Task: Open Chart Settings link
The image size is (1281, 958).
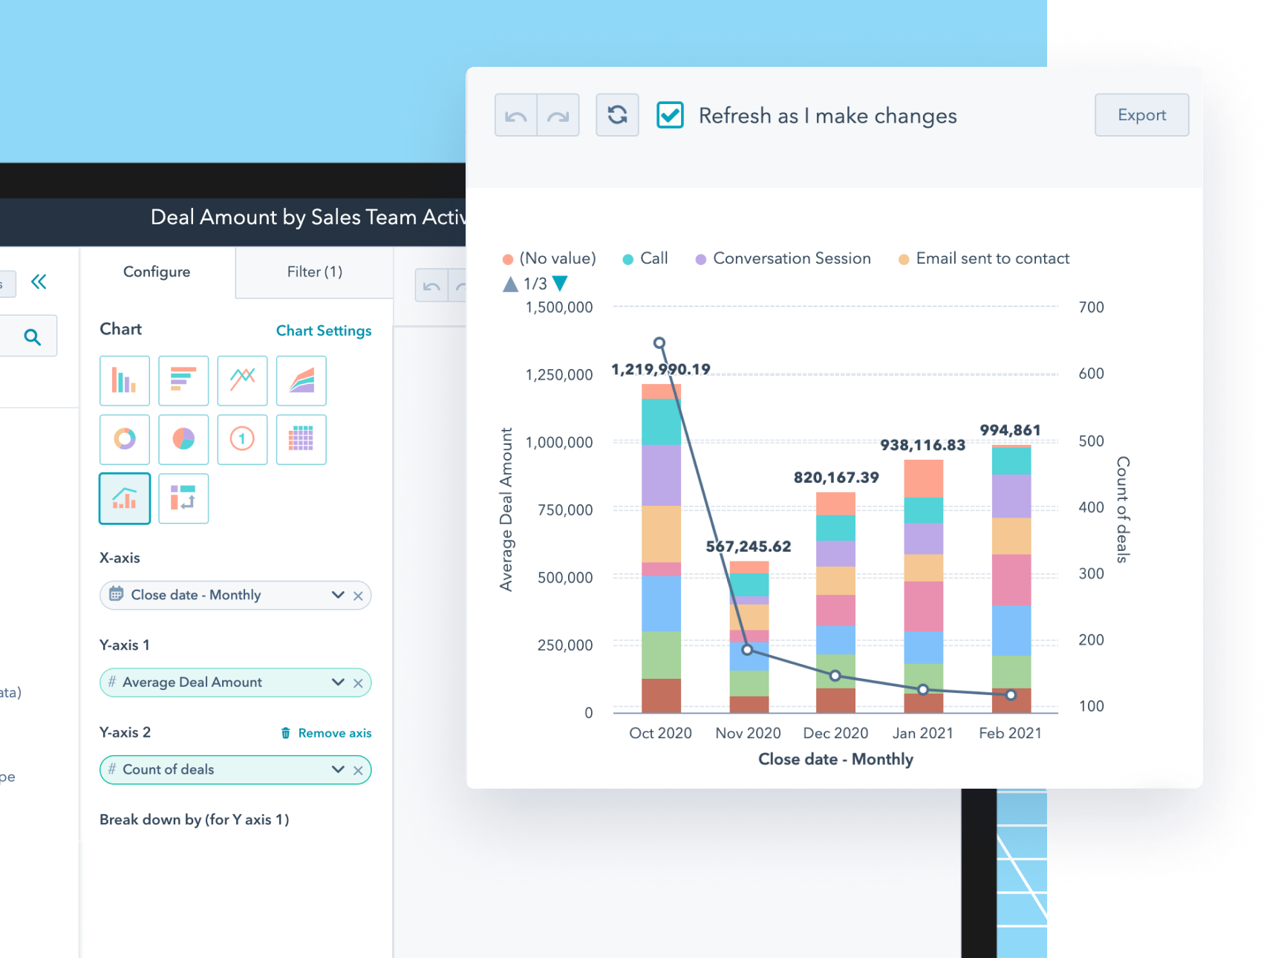Action: 324,330
